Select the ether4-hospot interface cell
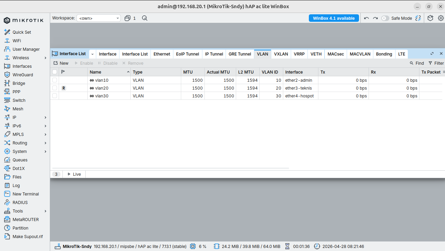Screen dimensions: 445x251 pos(300,96)
